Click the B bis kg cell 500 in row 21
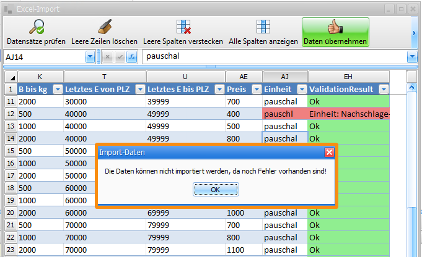The width and height of the screenshot is (422, 257). [40, 225]
